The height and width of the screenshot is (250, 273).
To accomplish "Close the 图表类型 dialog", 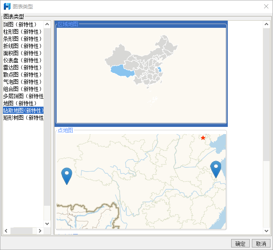I will tap(266, 6).
